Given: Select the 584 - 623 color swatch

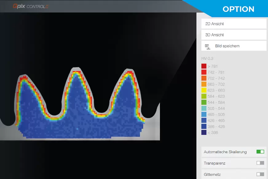Looking at the screenshot, I should click(x=204, y=96).
